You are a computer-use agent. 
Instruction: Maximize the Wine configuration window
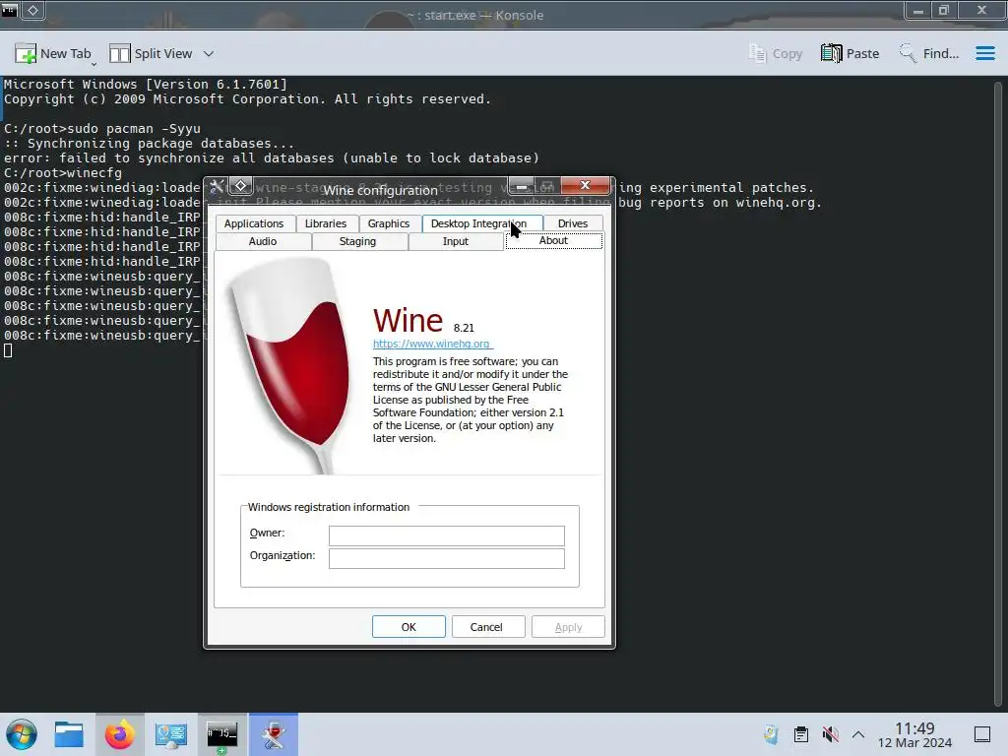547,186
